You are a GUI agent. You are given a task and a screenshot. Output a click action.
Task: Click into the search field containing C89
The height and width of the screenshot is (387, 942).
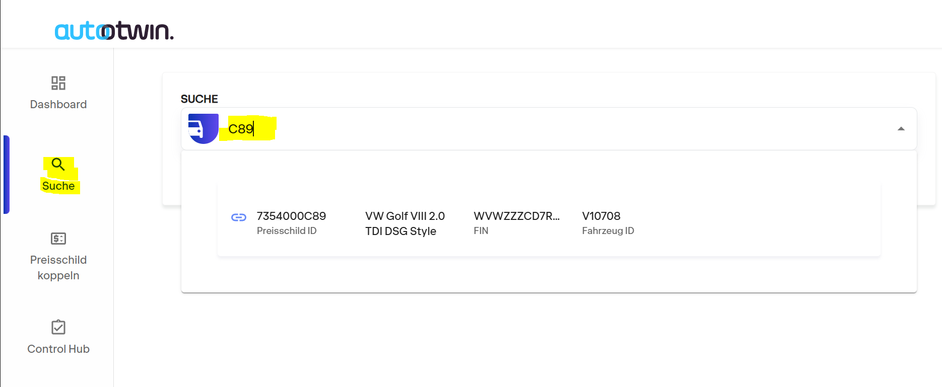(x=549, y=129)
